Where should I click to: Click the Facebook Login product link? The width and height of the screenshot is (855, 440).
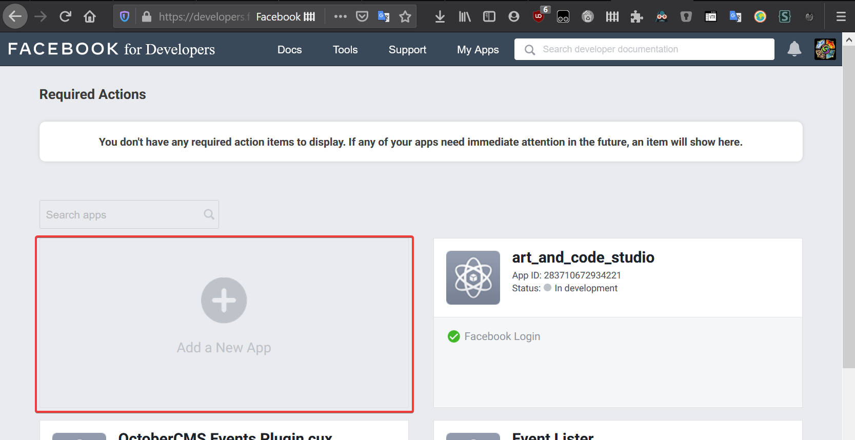[x=502, y=336]
